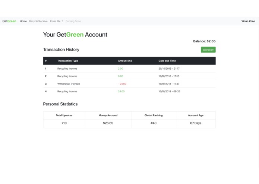Select the 2.00 amount cell
The width and height of the screenshot is (259, 184).
pos(120,69)
